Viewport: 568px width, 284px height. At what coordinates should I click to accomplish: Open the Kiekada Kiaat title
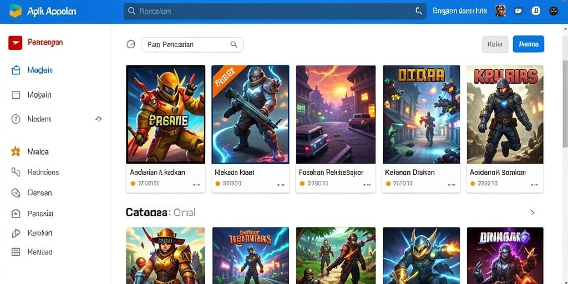click(235, 173)
